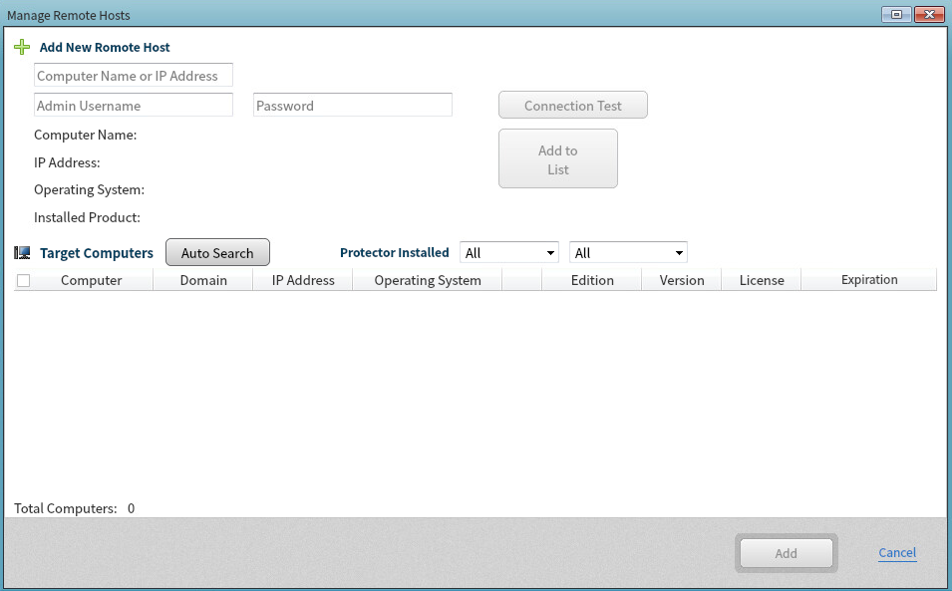The width and height of the screenshot is (952, 591).
Task: Click the Add to List button
Action: (558, 159)
